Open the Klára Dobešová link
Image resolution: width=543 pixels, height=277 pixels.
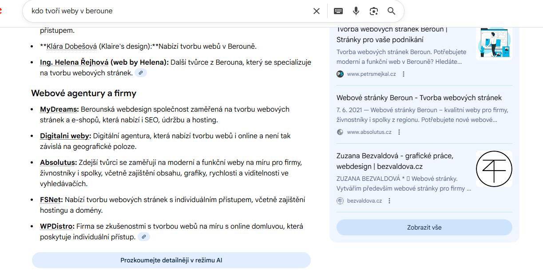pyautogui.click(x=71, y=47)
